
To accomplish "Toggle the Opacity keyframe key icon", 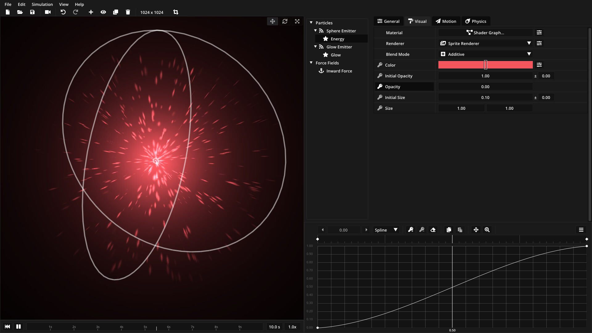I will tap(380, 87).
